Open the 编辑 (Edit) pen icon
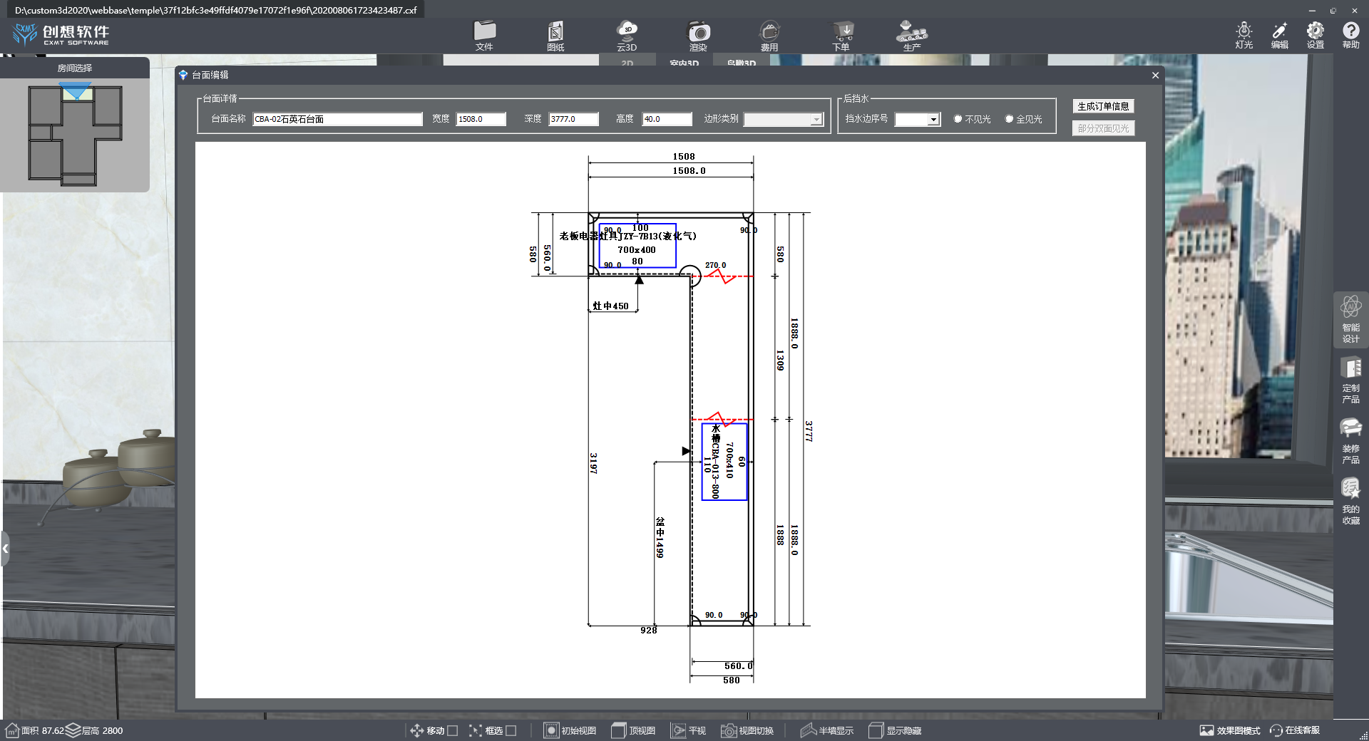Viewport: 1369px width, 741px height. point(1280,34)
